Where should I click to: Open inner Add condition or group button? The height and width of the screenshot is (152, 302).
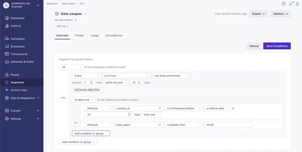91,133
